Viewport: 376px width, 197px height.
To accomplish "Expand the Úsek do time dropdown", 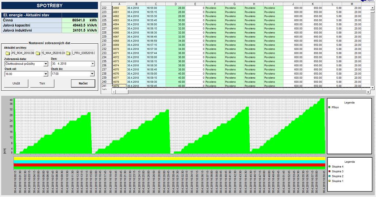I will pos(93,74).
